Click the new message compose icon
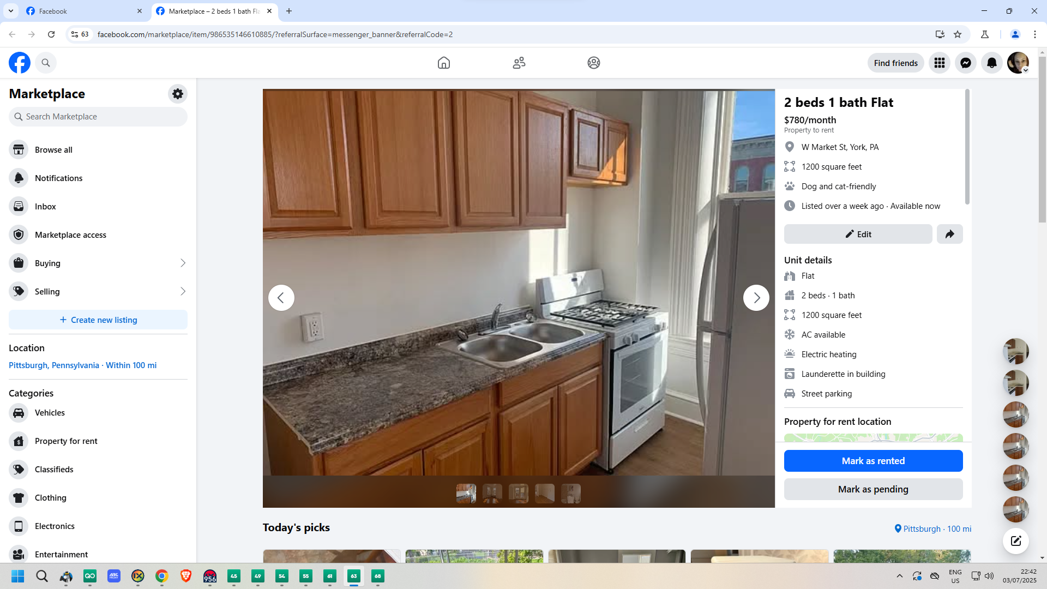 pos(1015,540)
